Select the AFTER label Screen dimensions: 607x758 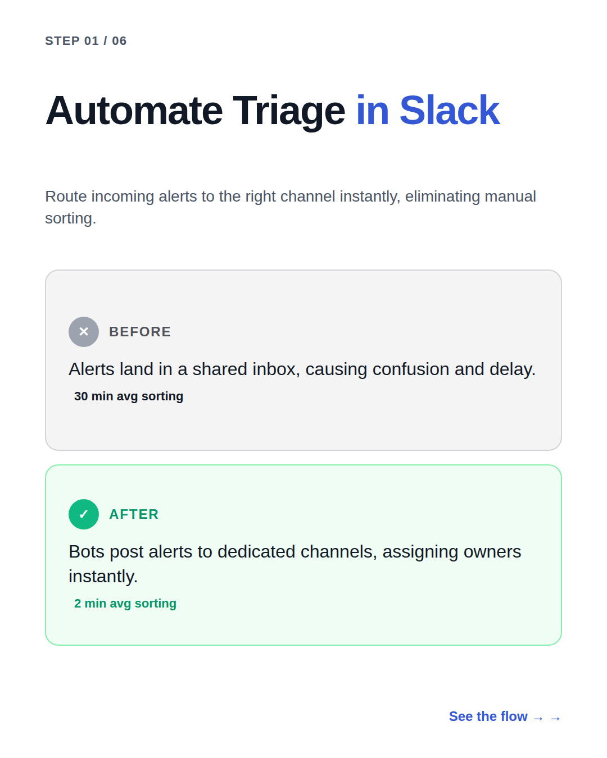click(x=134, y=514)
